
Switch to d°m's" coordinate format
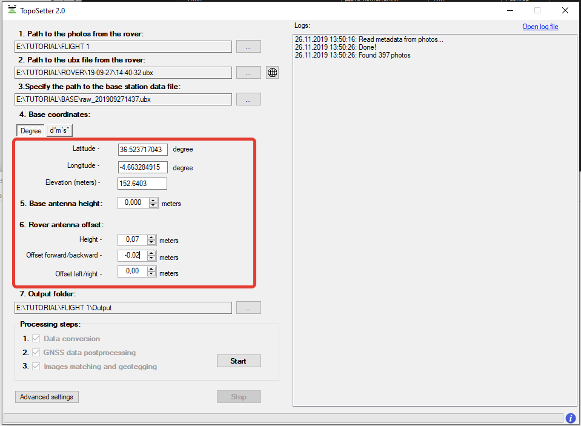coord(59,131)
